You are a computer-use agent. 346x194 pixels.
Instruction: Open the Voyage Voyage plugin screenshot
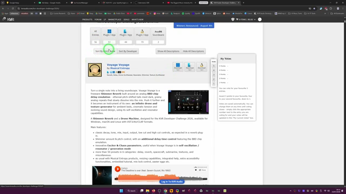[188, 102]
